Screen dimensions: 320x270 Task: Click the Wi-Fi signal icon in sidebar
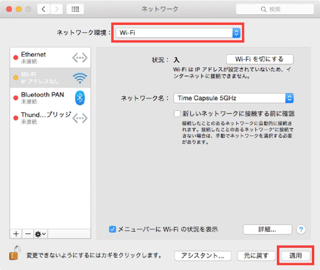pos(80,78)
